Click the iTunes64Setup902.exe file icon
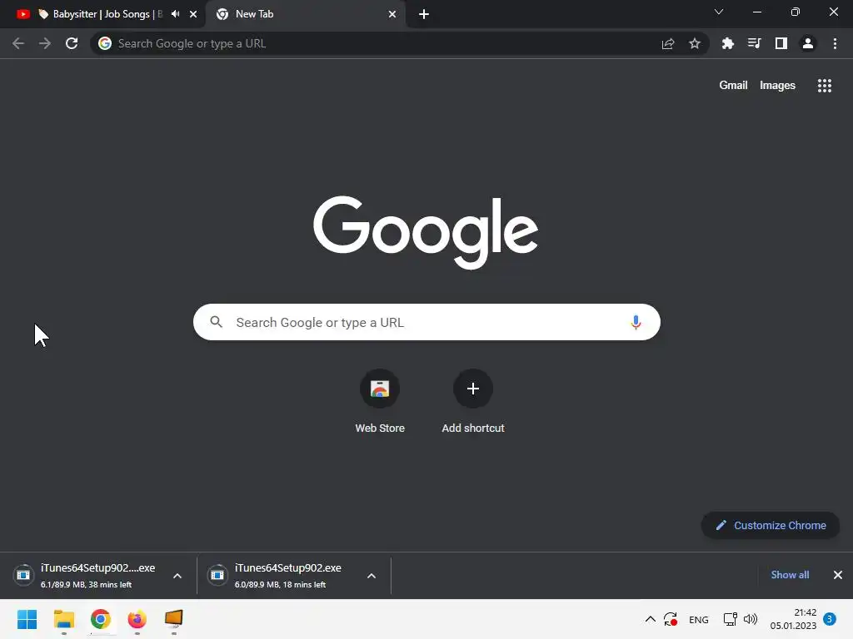The image size is (853, 639). coord(217,575)
